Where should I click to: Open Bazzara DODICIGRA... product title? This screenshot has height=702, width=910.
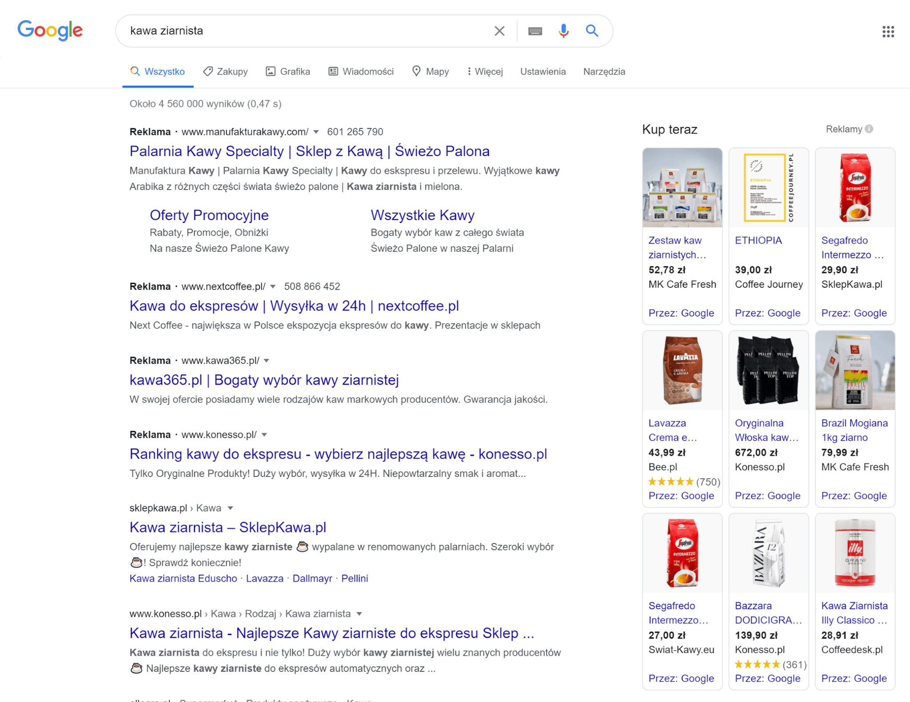coord(768,613)
